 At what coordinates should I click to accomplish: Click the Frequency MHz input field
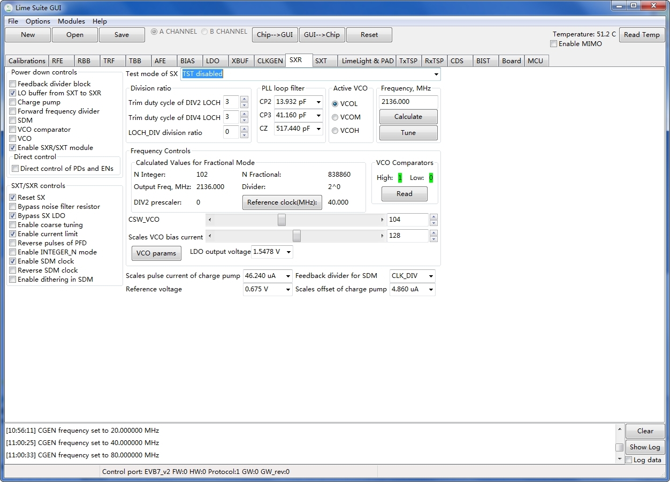pos(408,102)
